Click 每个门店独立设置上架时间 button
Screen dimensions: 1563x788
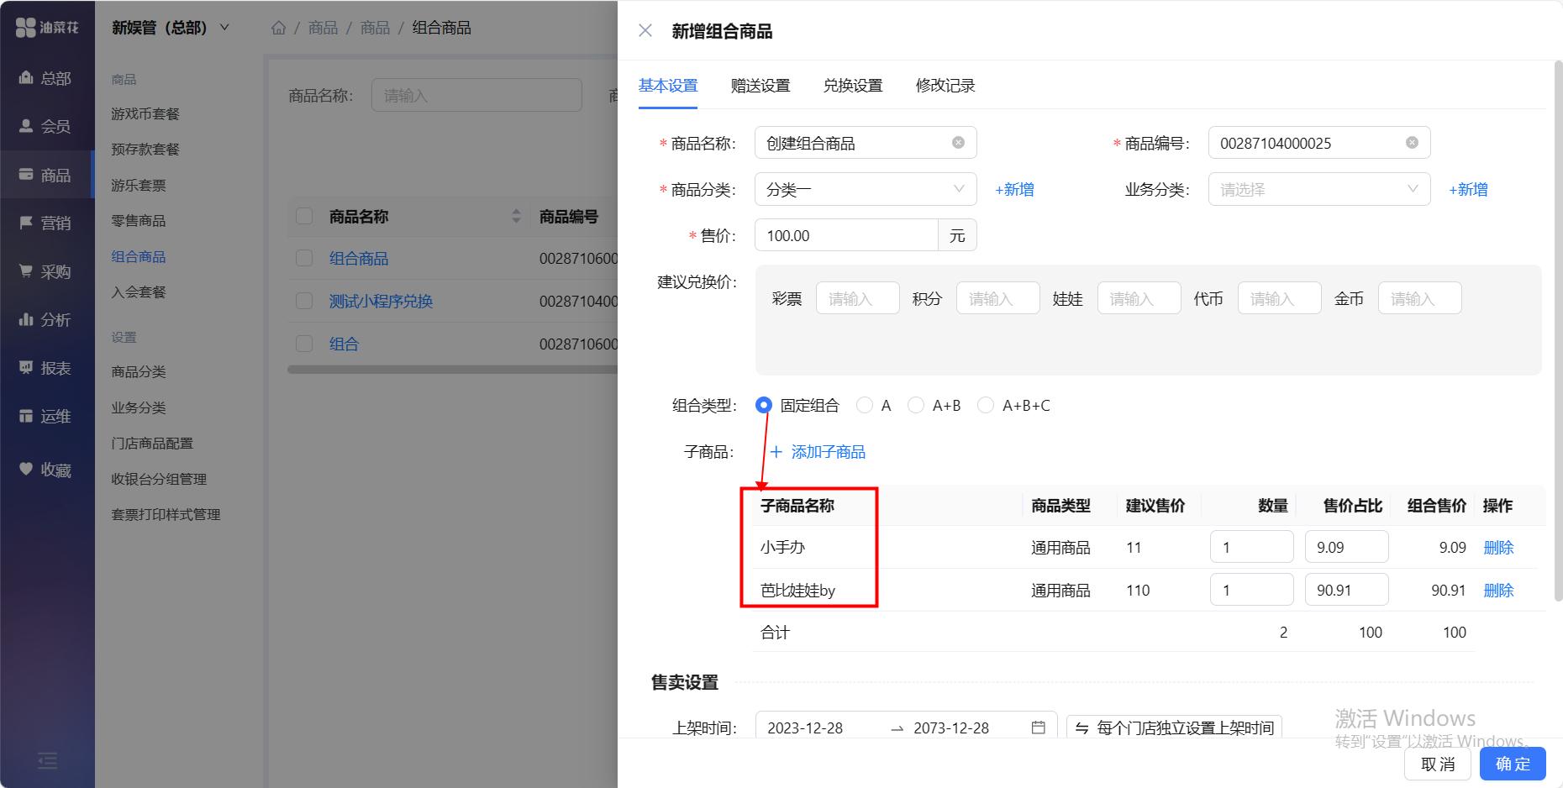tap(1174, 728)
